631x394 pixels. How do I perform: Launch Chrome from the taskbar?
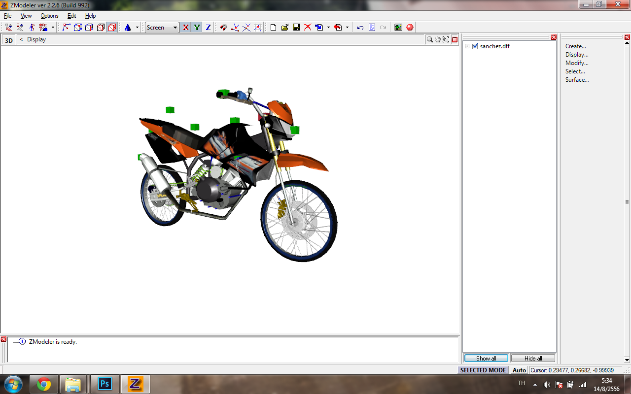point(44,384)
